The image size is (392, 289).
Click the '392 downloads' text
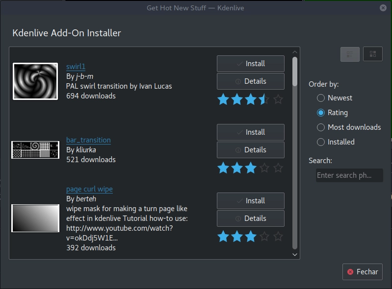pyautogui.click(x=91, y=247)
